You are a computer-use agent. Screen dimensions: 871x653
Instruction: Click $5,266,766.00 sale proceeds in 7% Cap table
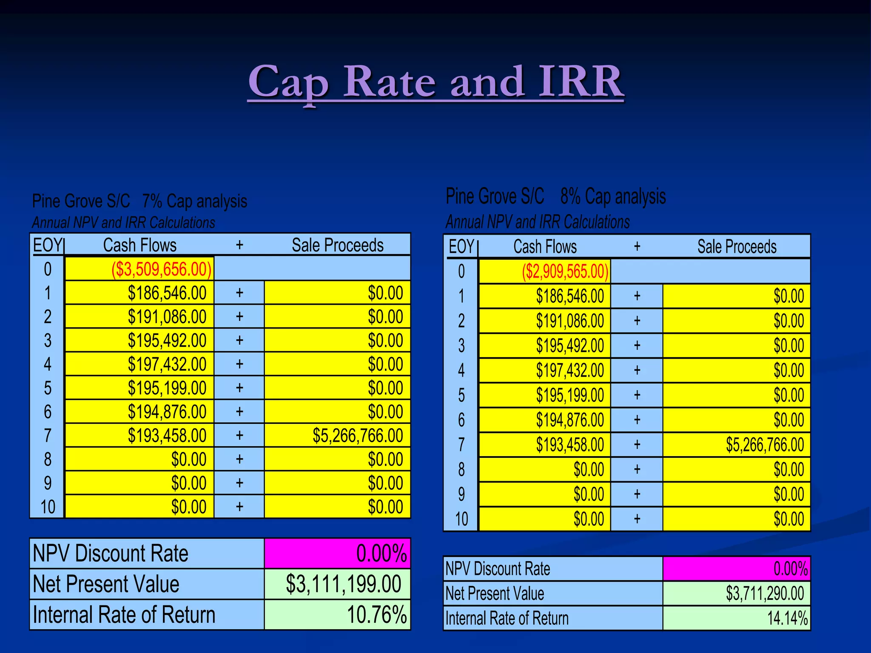point(337,435)
